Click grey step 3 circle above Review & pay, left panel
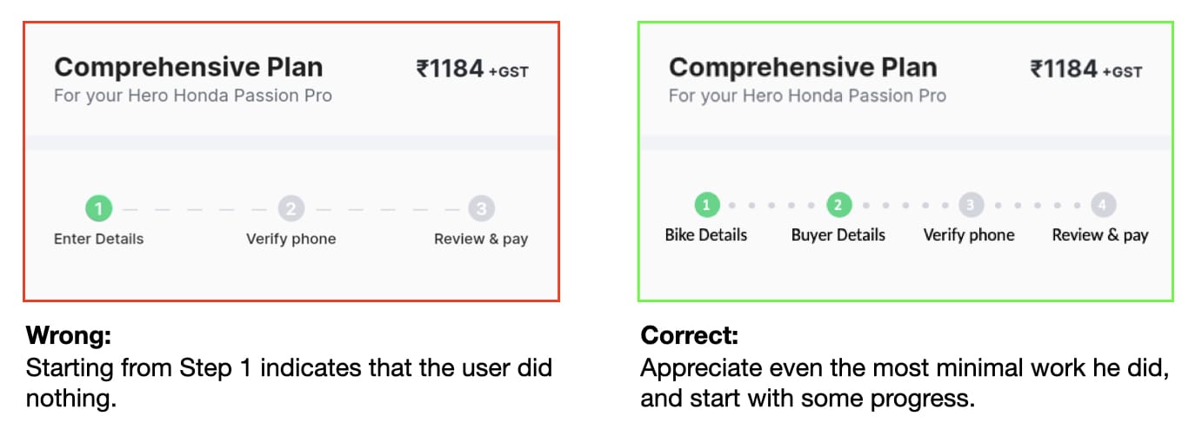This screenshot has height=436, width=1202. click(481, 208)
